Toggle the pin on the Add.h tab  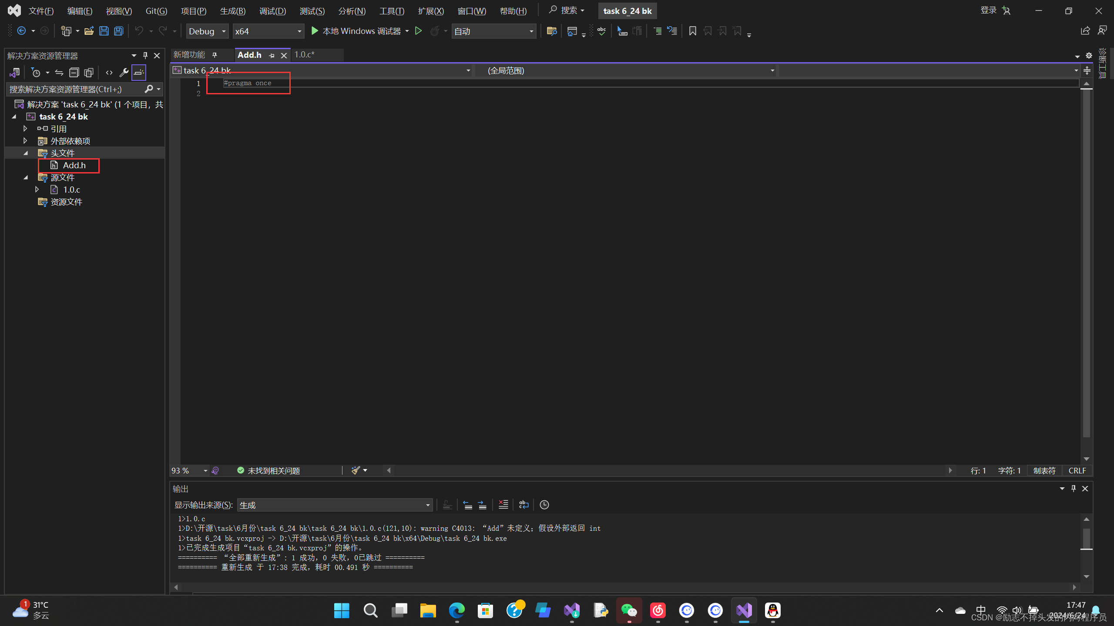point(272,56)
